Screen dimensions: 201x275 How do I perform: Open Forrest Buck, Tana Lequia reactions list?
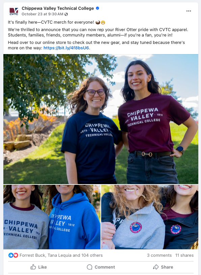[x=61, y=255]
